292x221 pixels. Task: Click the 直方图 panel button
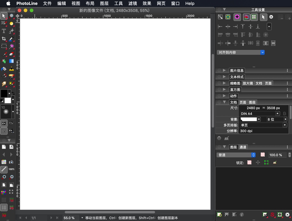[235, 89]
